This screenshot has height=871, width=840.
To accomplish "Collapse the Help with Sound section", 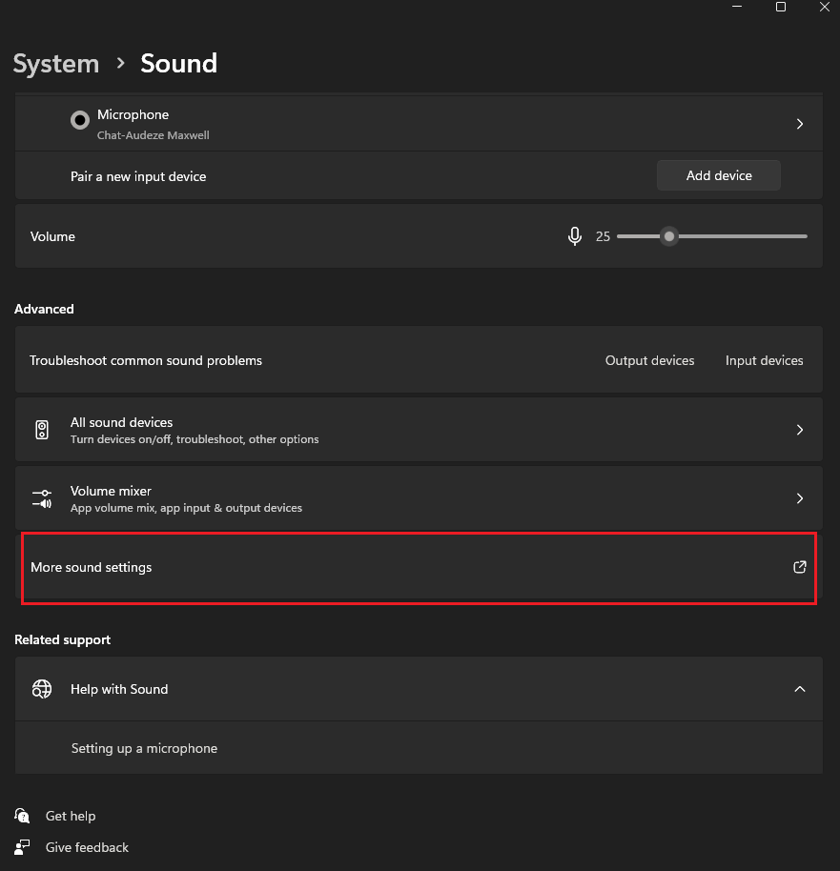I will click(799, 688).
